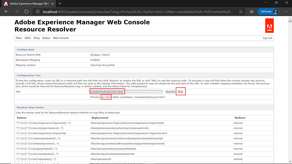This screenshot has height=164, width=292.
Task: Open the Web Console menu
Action: (61, 38)
